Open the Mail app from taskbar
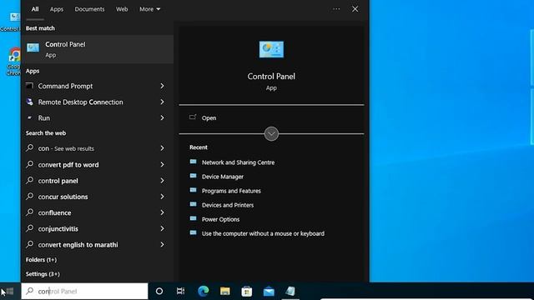The image size is (534, 300). (269, 291)
